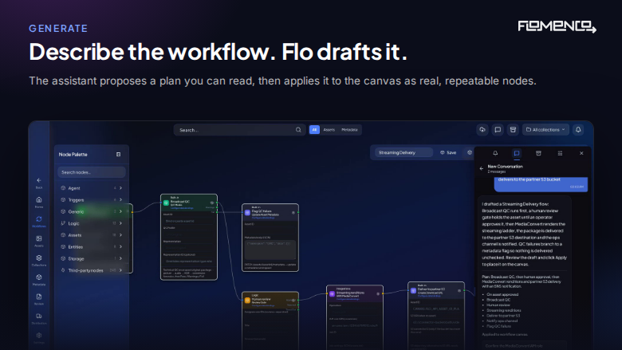Image resolution: width=622 pixels, height=350 pixels.
Task: Open the chat icon in the top bar
Action: tap(498, 130)
